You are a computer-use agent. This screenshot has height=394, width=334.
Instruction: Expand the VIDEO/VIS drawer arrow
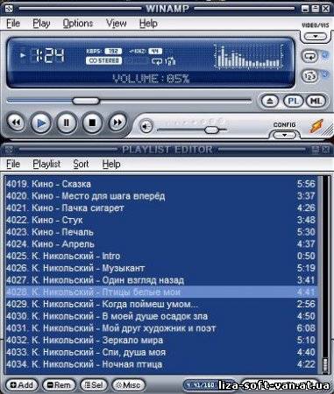click(316, 37)
